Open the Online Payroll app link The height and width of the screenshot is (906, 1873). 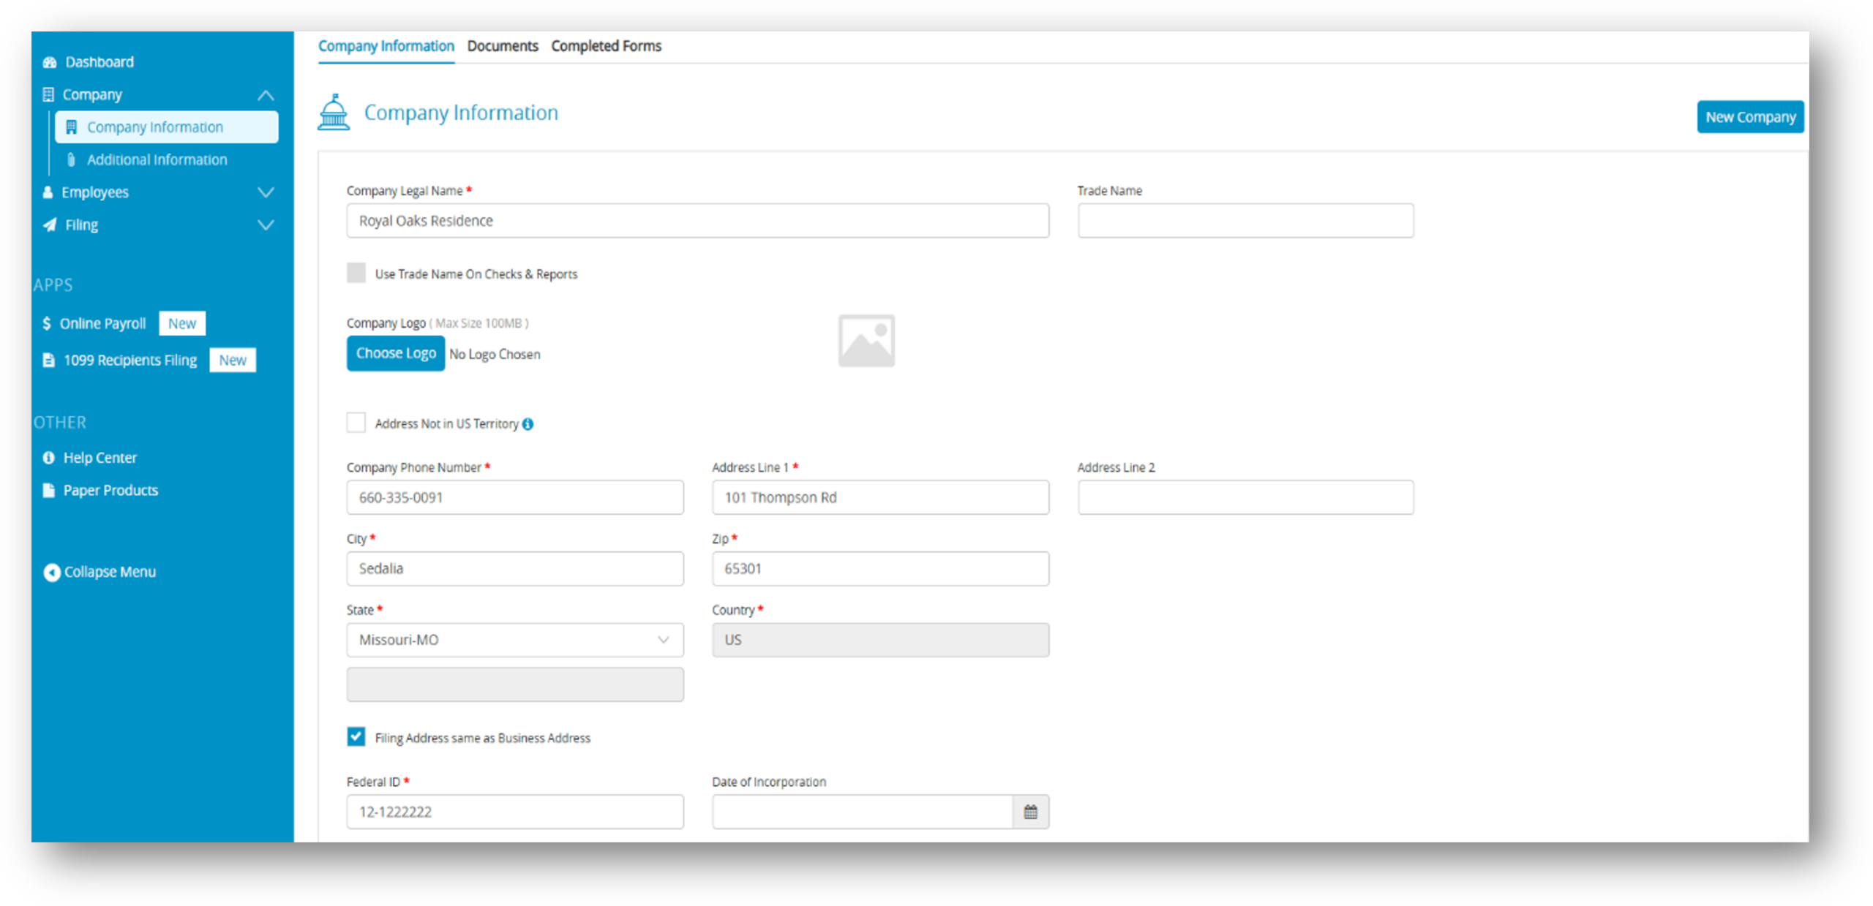click(x=102, y=323)
